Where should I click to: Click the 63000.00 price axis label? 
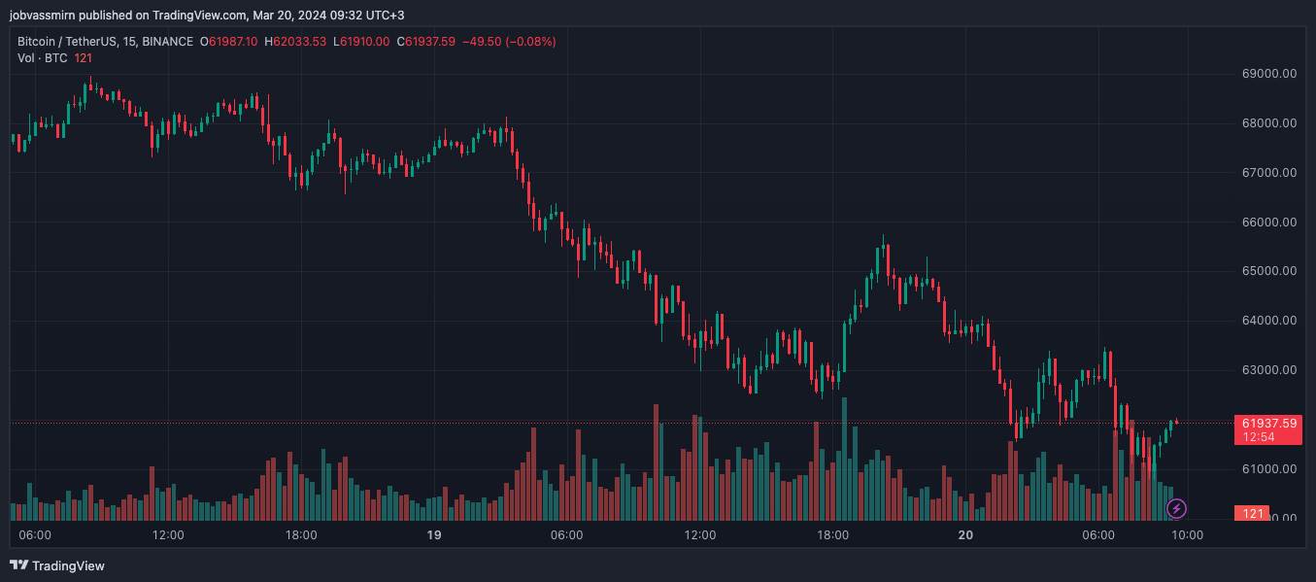(x=1269, y=370)
